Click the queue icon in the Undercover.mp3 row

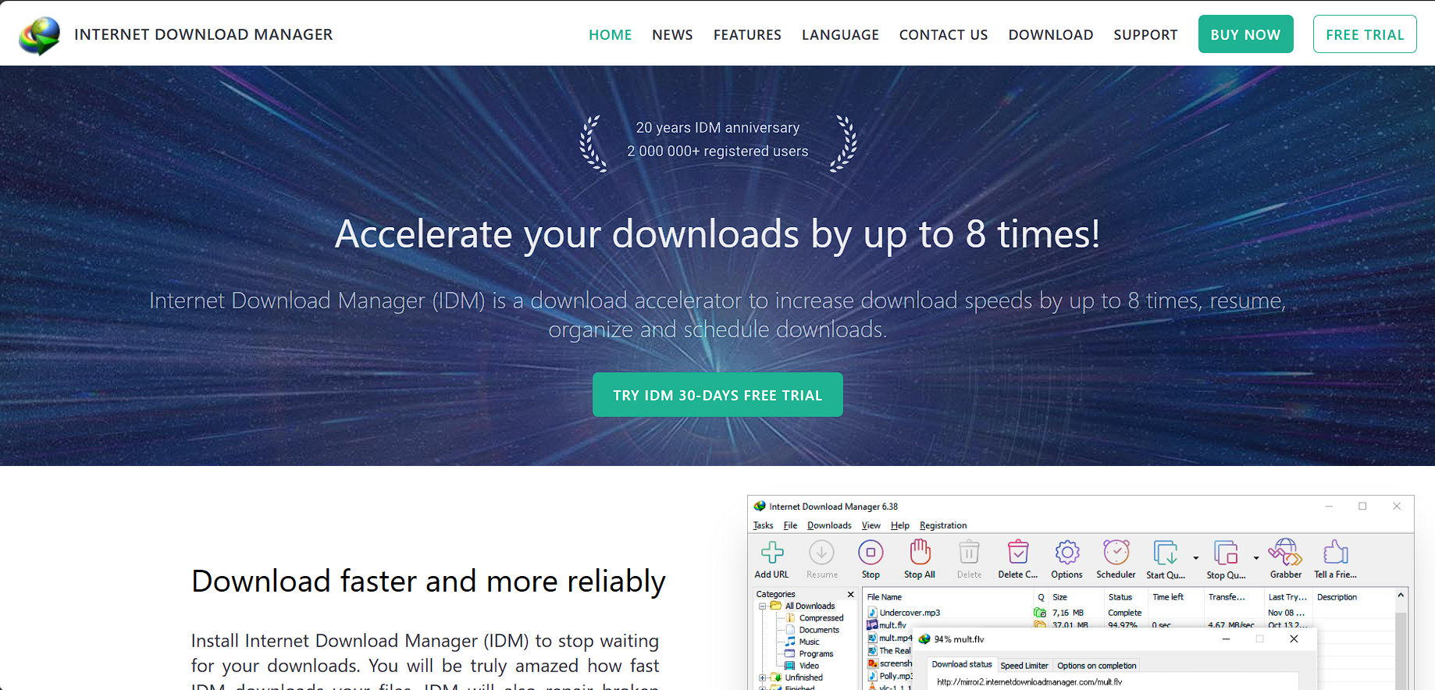[x=1040, y=613]
